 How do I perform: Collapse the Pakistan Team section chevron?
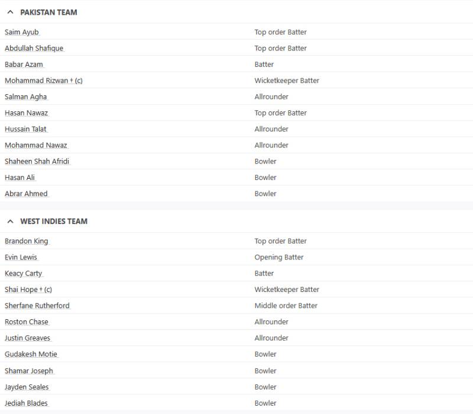(10, 12)
